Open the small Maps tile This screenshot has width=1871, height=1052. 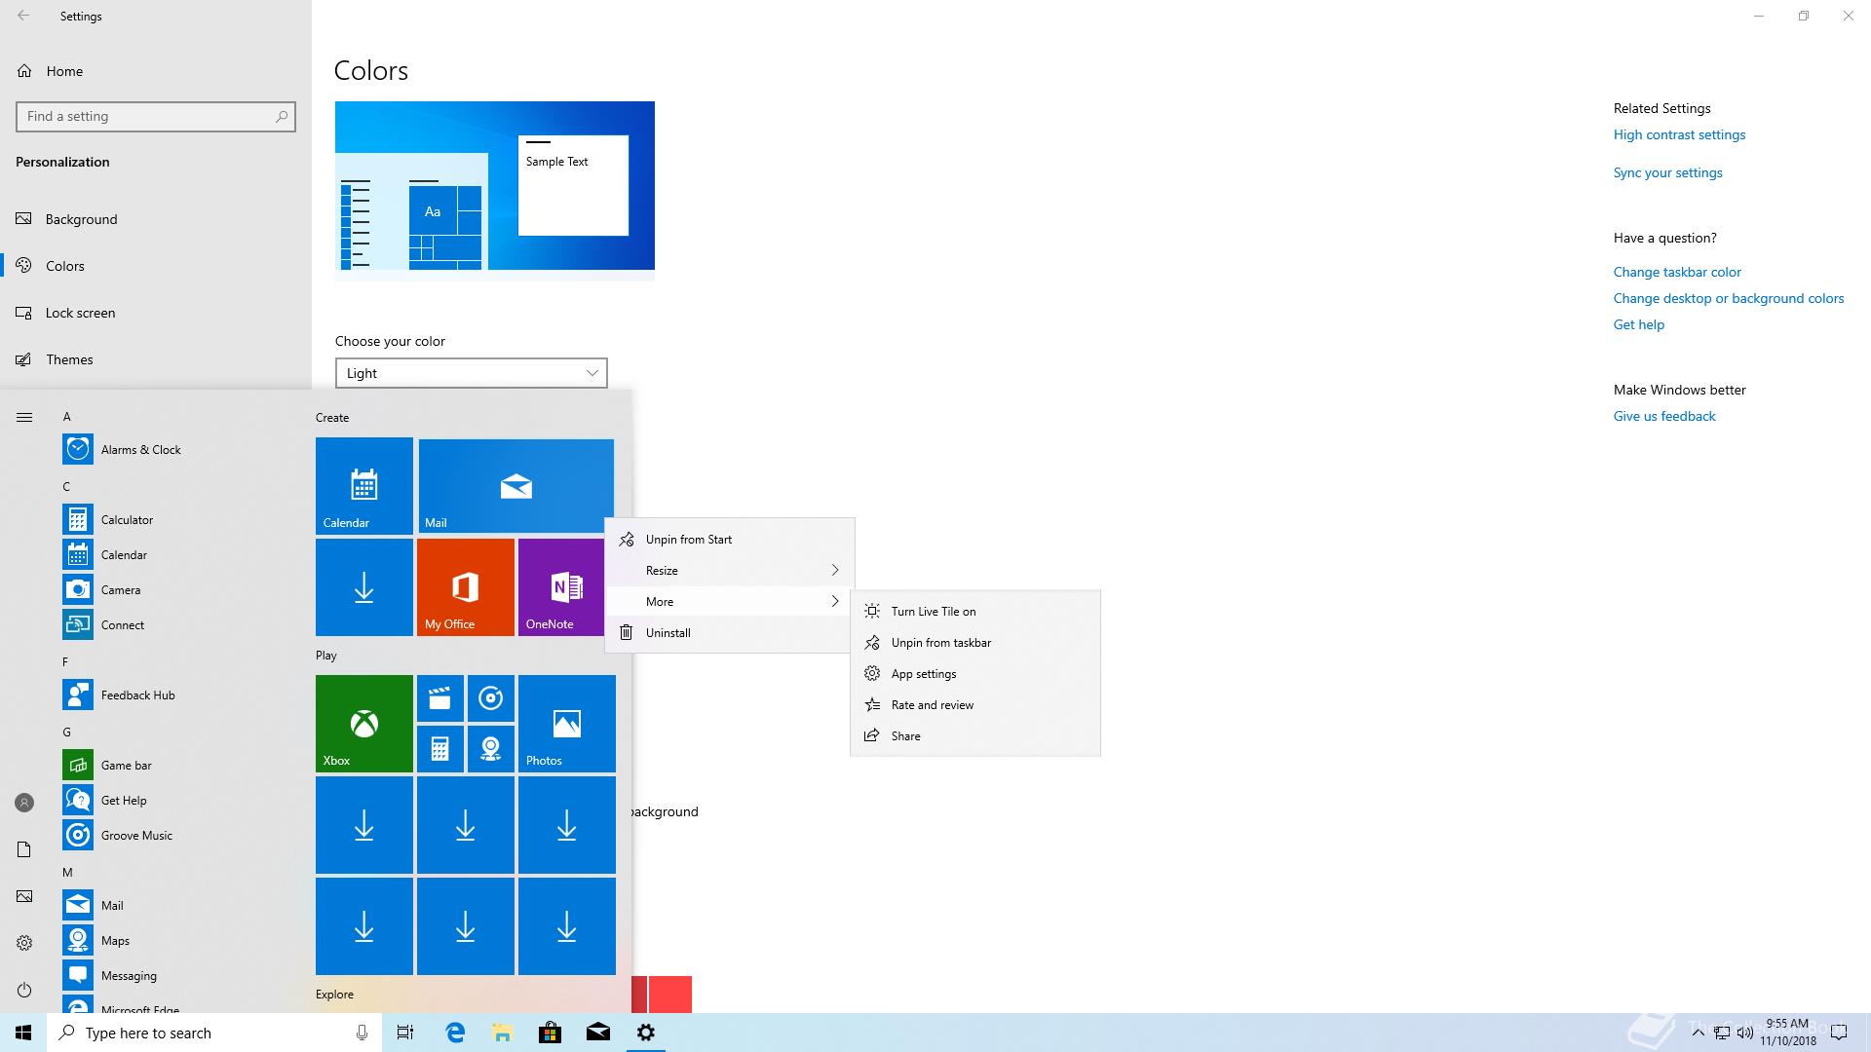[491, 749]
